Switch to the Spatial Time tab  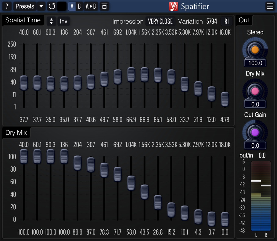(23, 20)
